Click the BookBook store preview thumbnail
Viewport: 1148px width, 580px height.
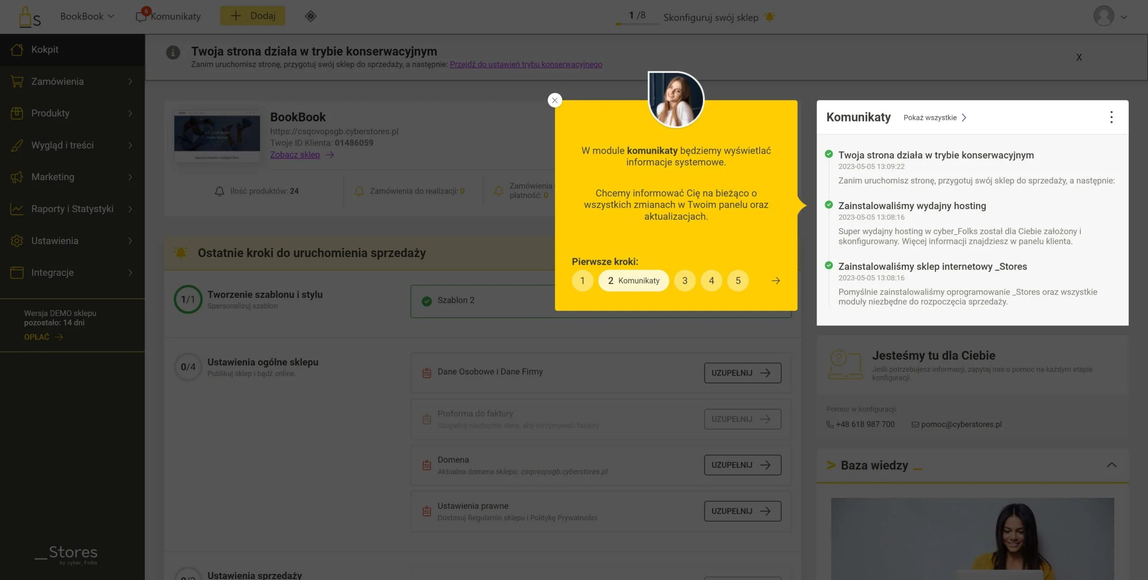pos(217,135)
